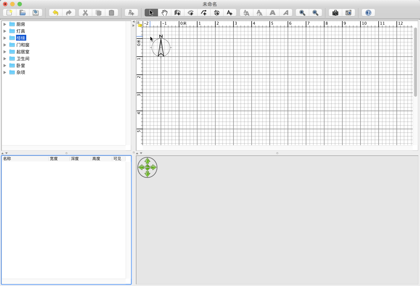The image size is (420, 286).
Task: Expand the 门和窗 category
Action: [5, 45]
